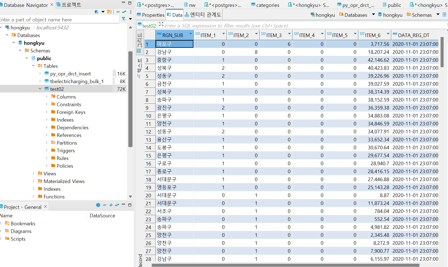The image size is (448, 267).
Task: Collapse all items in Project panel
Action: coord(105,205)
